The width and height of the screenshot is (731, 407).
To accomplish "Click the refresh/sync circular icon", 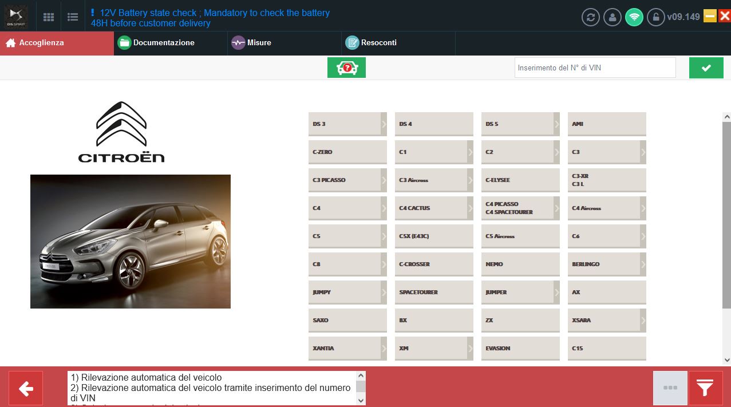I will coord(591,17).
